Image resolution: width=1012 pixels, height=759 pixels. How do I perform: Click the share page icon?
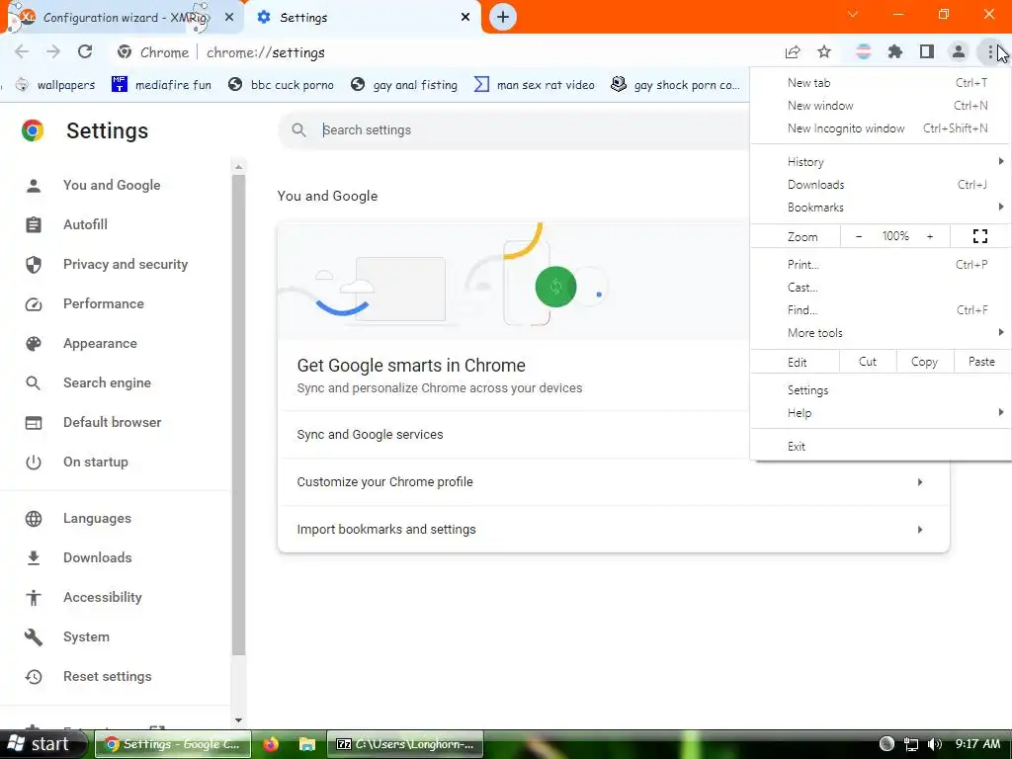[793, 52]
